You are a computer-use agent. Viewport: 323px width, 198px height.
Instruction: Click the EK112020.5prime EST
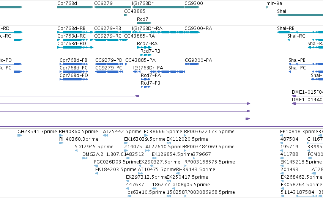[168, 143]
